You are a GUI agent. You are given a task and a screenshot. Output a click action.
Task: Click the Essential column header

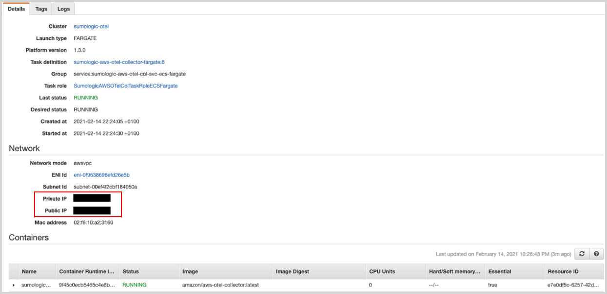pos(500,272)
